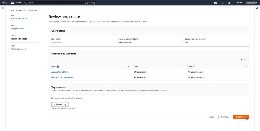Viewport: 260px width, 131px height.
Task: Click the Create user button
Action: [241, 117]
